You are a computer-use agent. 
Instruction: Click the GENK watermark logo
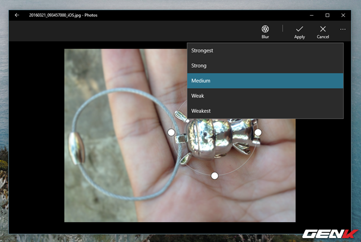(x=329, y=234)
